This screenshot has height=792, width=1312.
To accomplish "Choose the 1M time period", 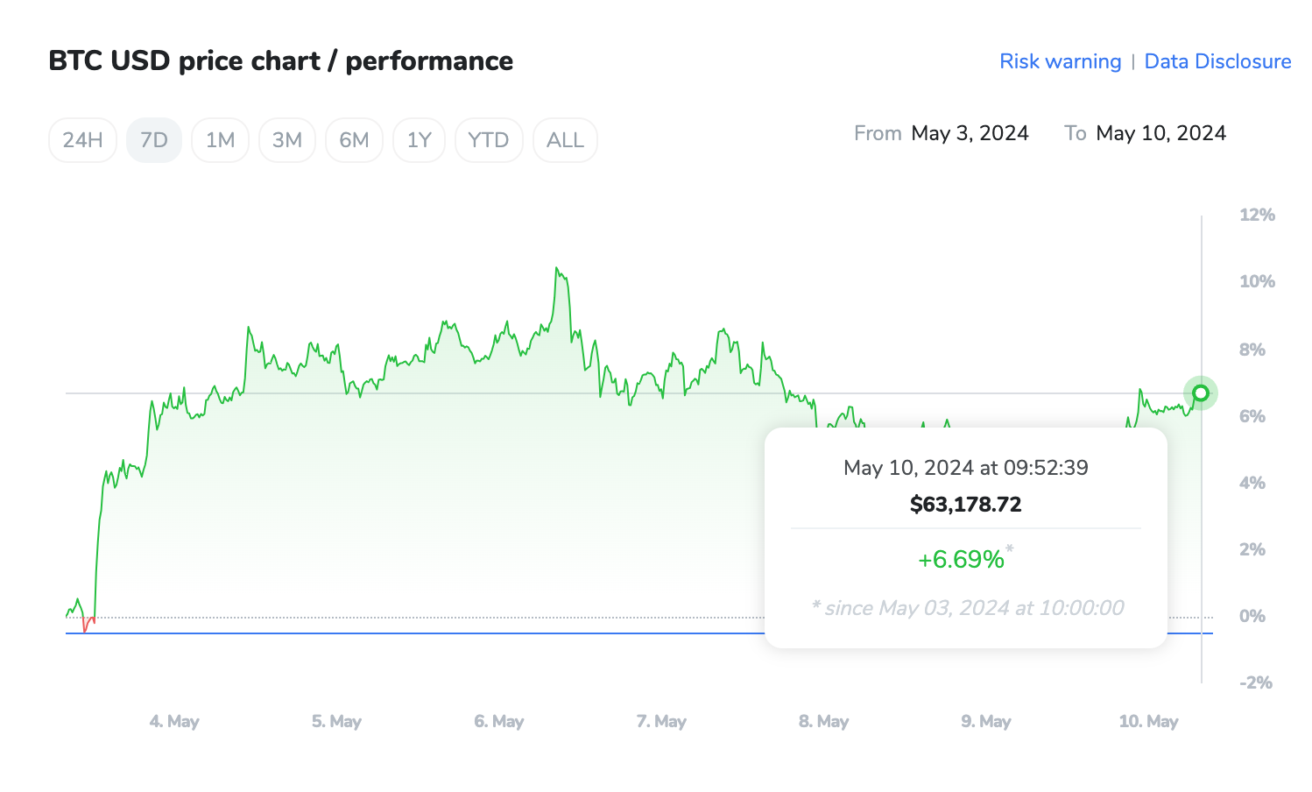I will (x=220, y=140).
